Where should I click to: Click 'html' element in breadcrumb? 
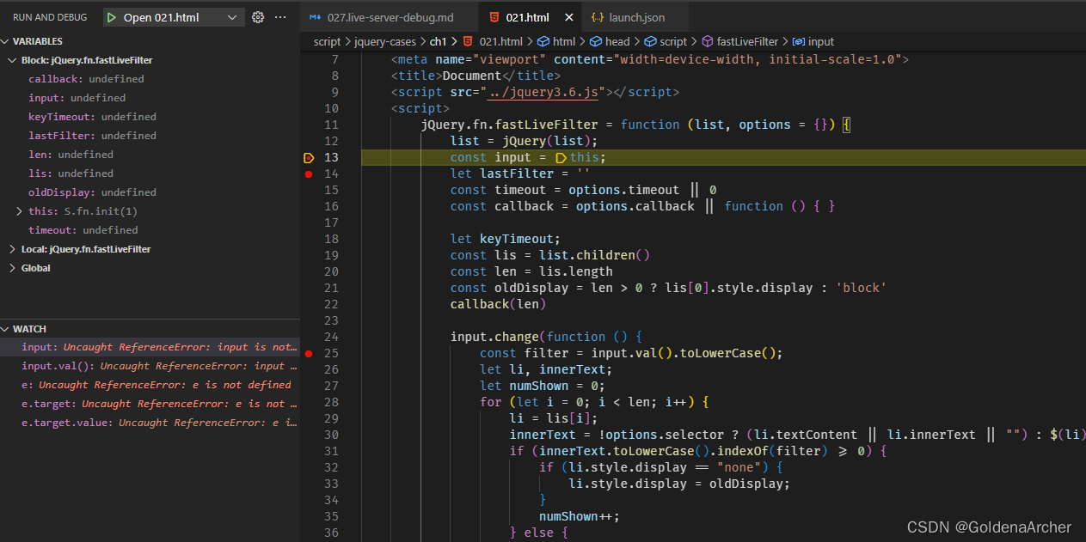pos(564,41)
